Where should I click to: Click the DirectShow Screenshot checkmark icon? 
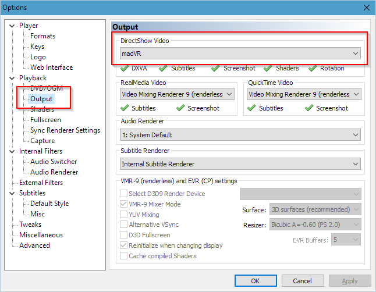[215, 68]
